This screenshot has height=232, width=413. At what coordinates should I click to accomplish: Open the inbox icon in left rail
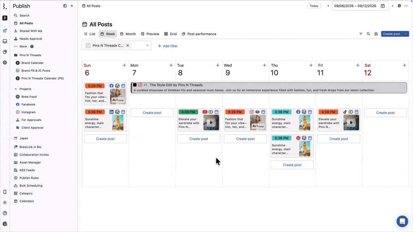pyautogui.click(x=5, y=41)
